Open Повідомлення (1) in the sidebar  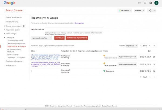click(12, 22)
